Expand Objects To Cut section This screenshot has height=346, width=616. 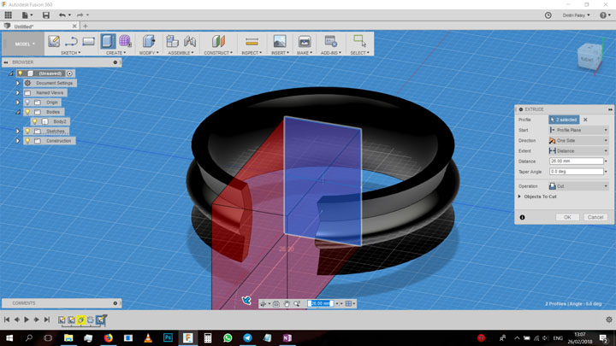tap(519, 196)
